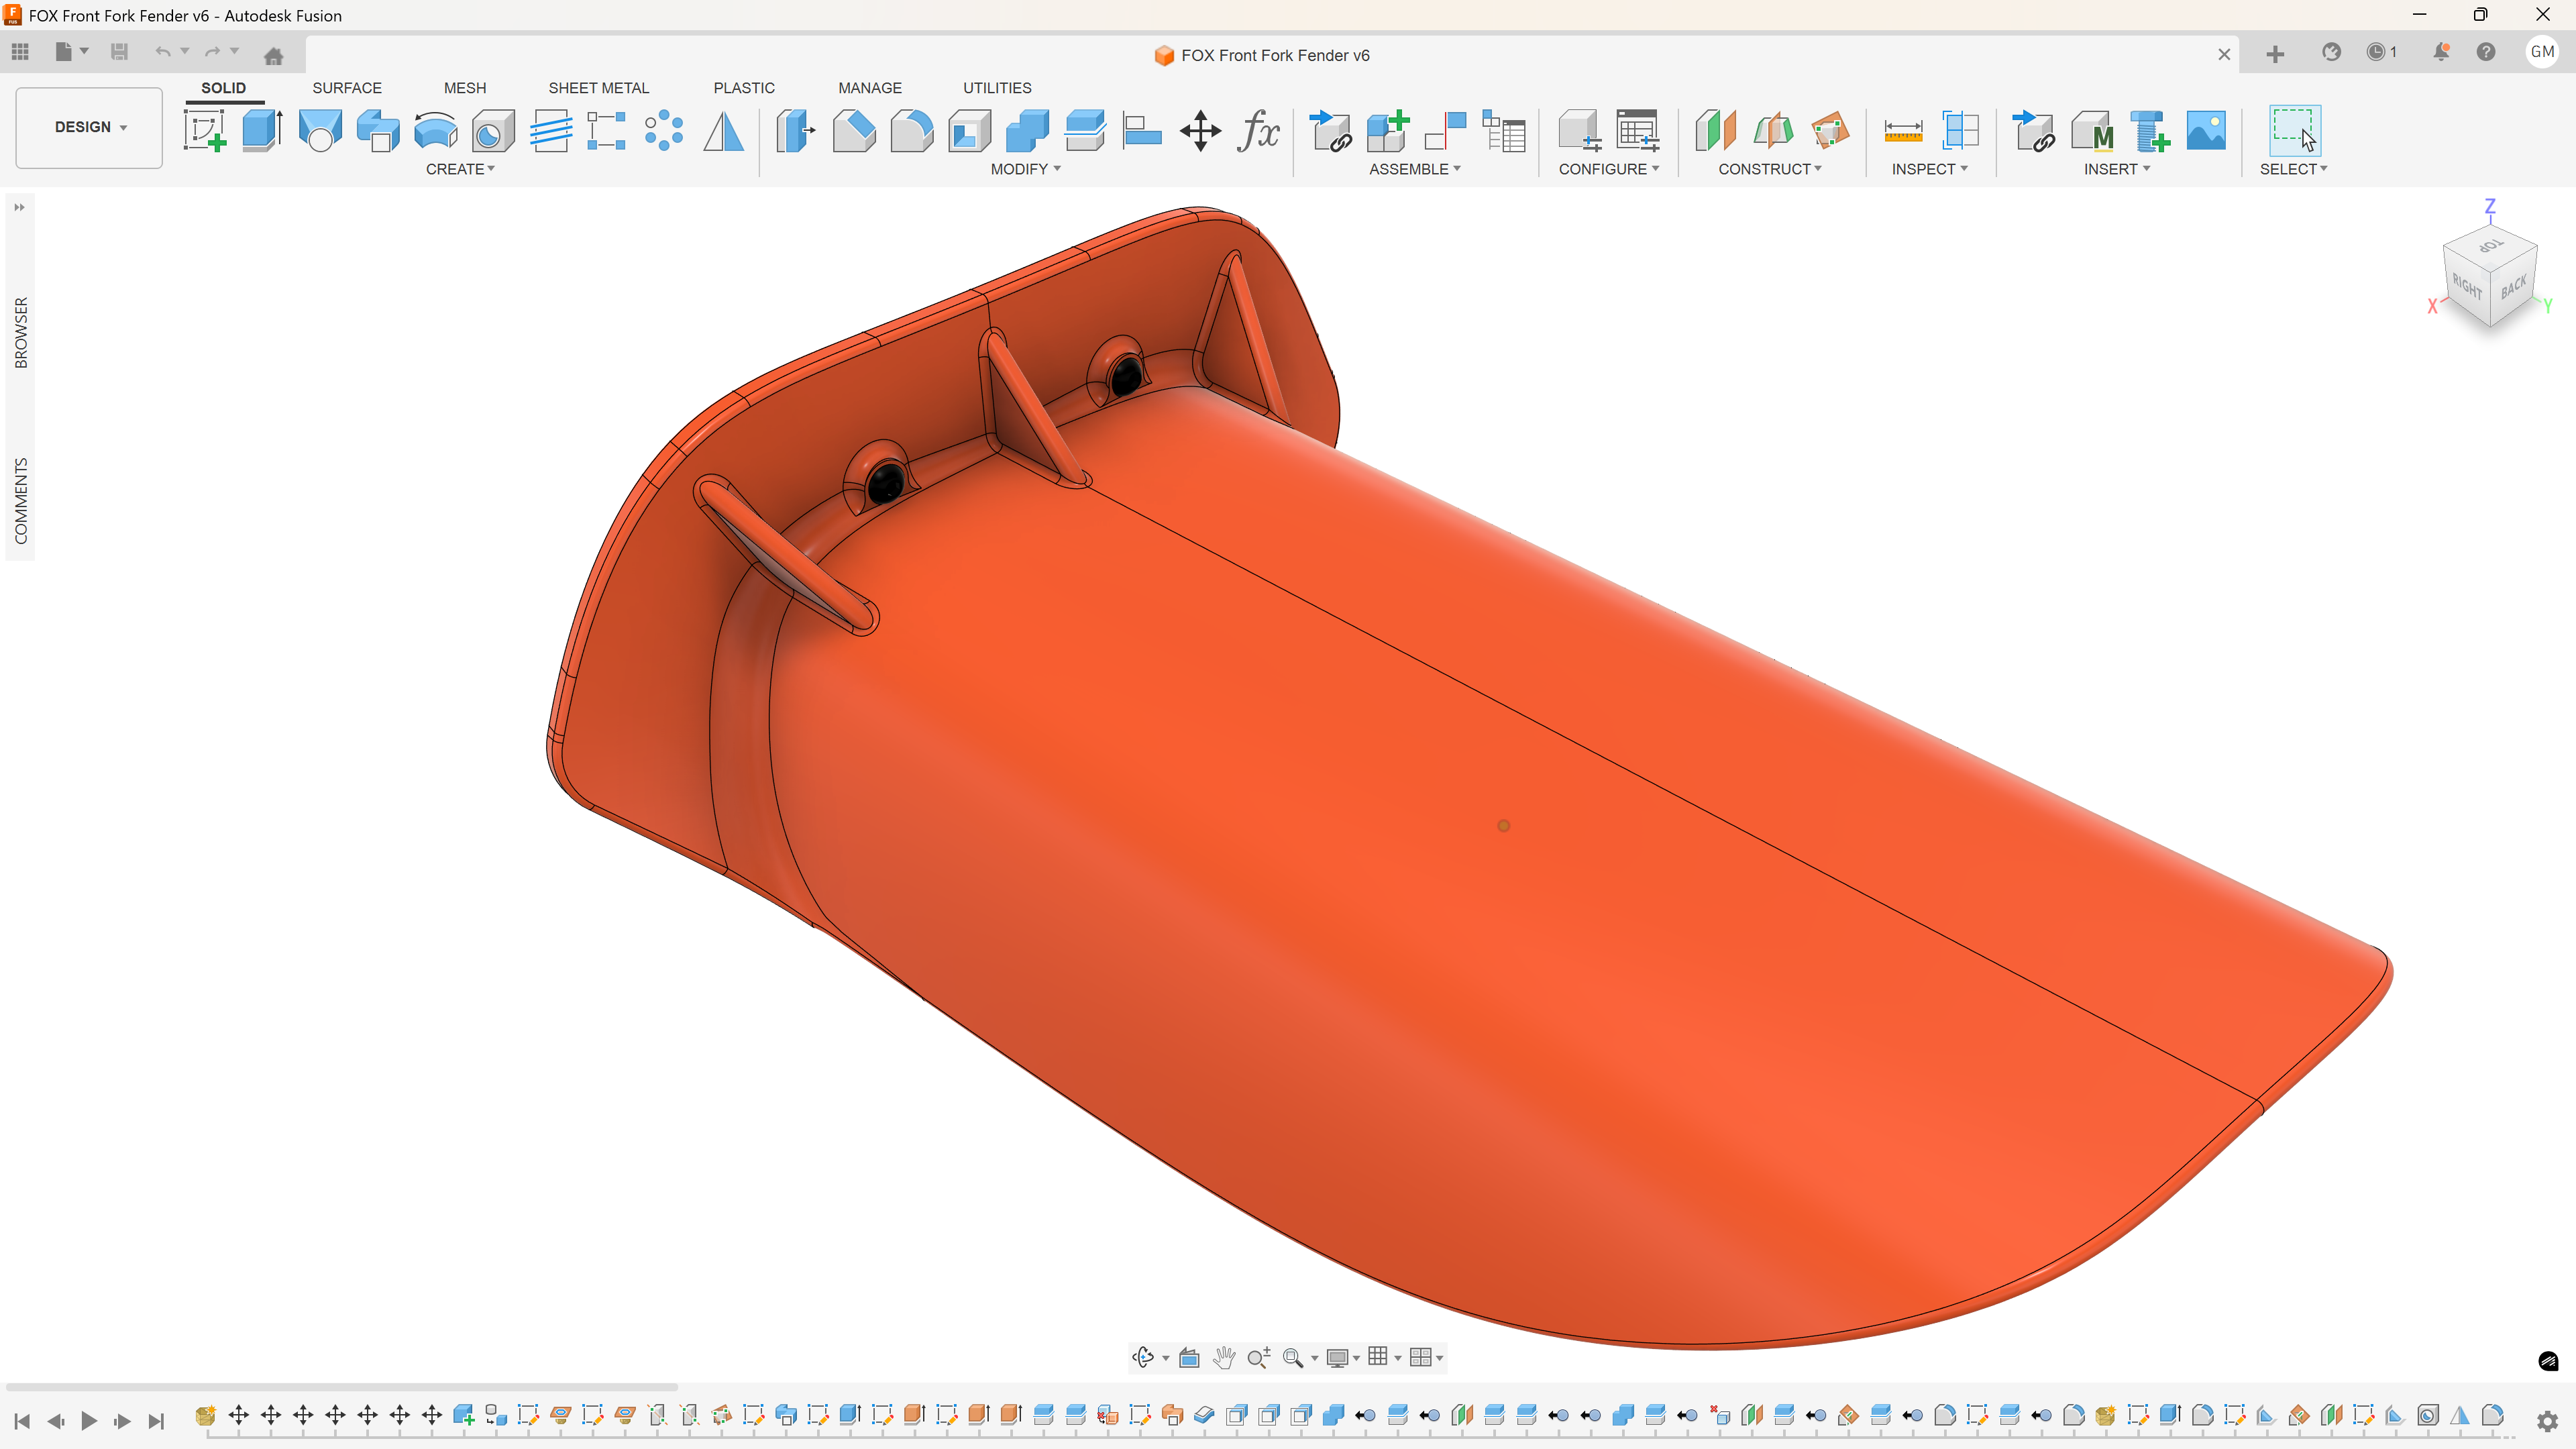Select the Offset Plane tool
The image size is (2576, 1449).
(x=1715, y=131)
